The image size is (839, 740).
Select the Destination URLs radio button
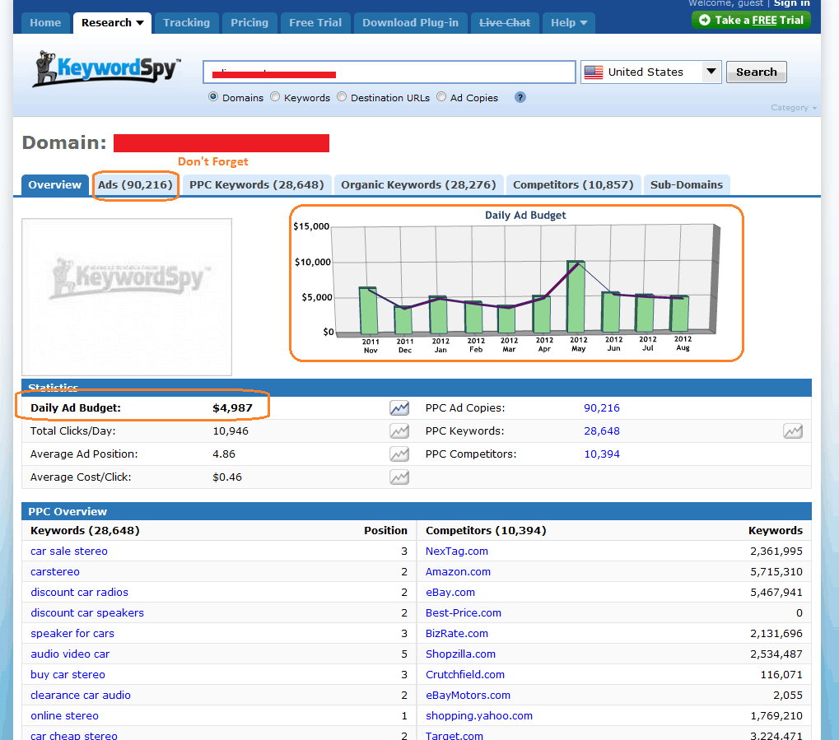342,97
